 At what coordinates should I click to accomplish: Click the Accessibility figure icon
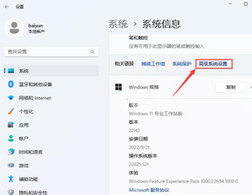pos(11,179)
